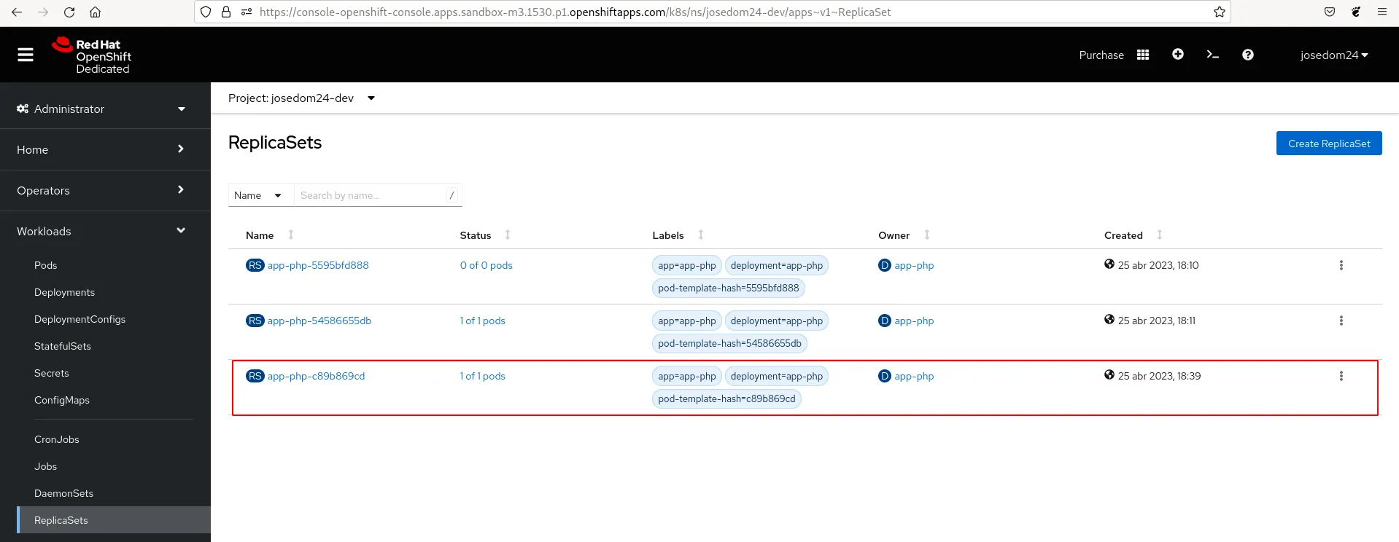Open replica set app-php-54586655db
This screenshot has width=1399, height=542.
coord(319,321)
